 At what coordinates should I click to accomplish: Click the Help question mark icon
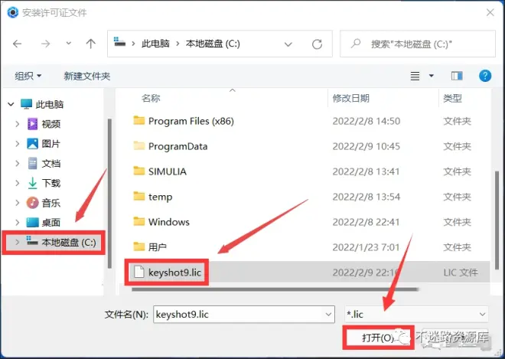[484, 76]
